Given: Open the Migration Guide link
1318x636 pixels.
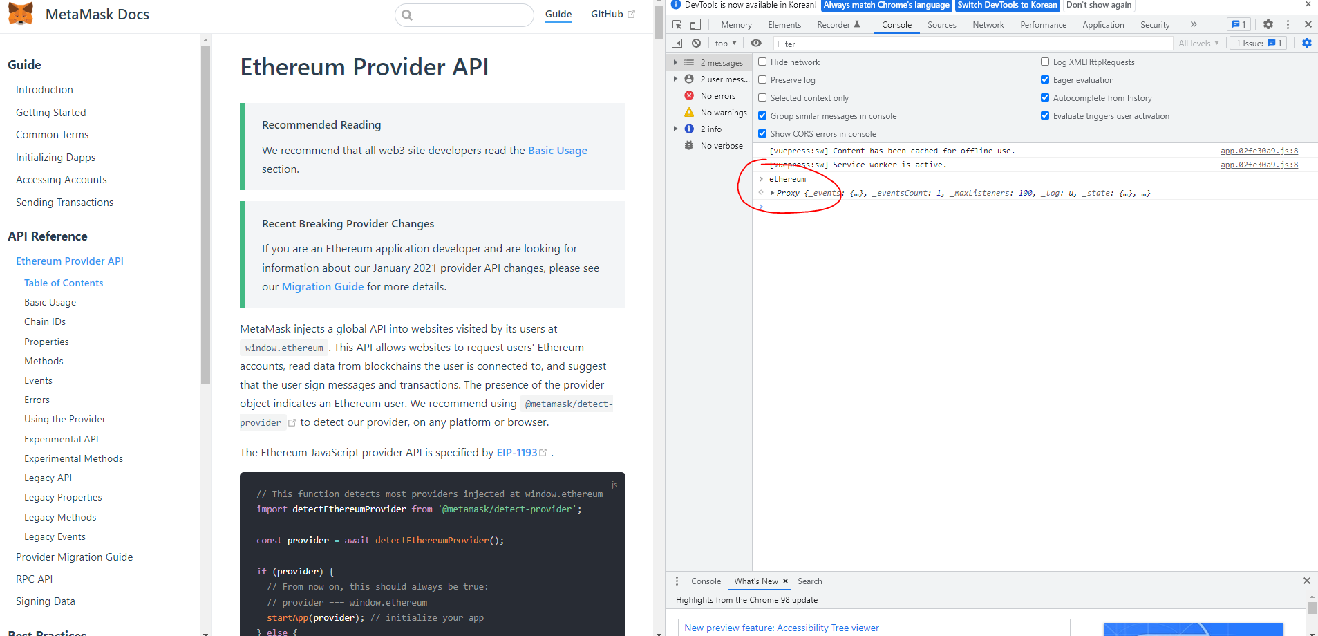Looking at the screenshot, I should [323, 287].
